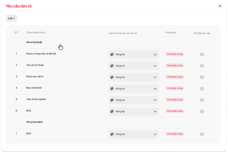
Task: Select the Lần 1 tab
Action: [11, 18]
